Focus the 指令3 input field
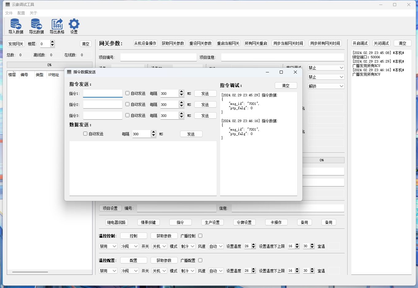This screenshot has height=288, width=418. (x=103, y=115)
